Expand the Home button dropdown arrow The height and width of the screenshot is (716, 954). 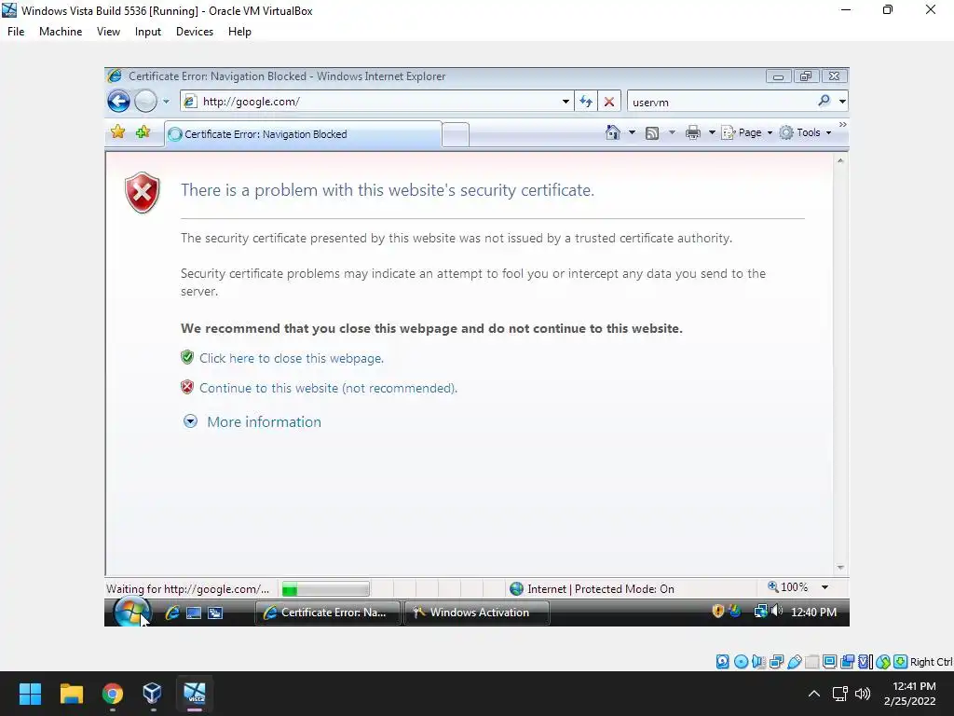point(632,132)
